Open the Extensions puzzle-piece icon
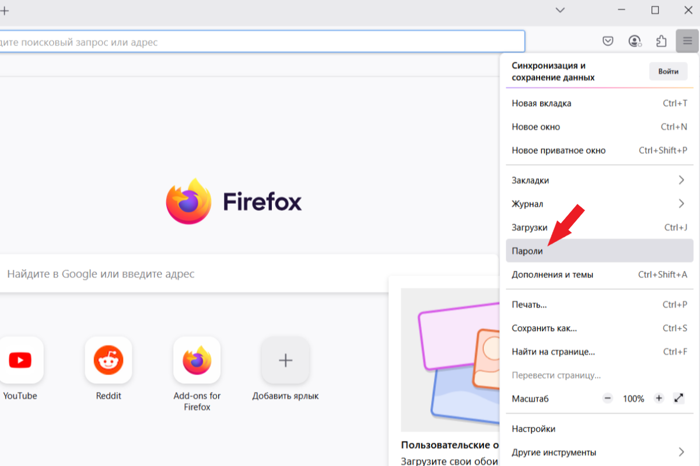This screenshot has width=700, height=466. click(x=661, y=41)
